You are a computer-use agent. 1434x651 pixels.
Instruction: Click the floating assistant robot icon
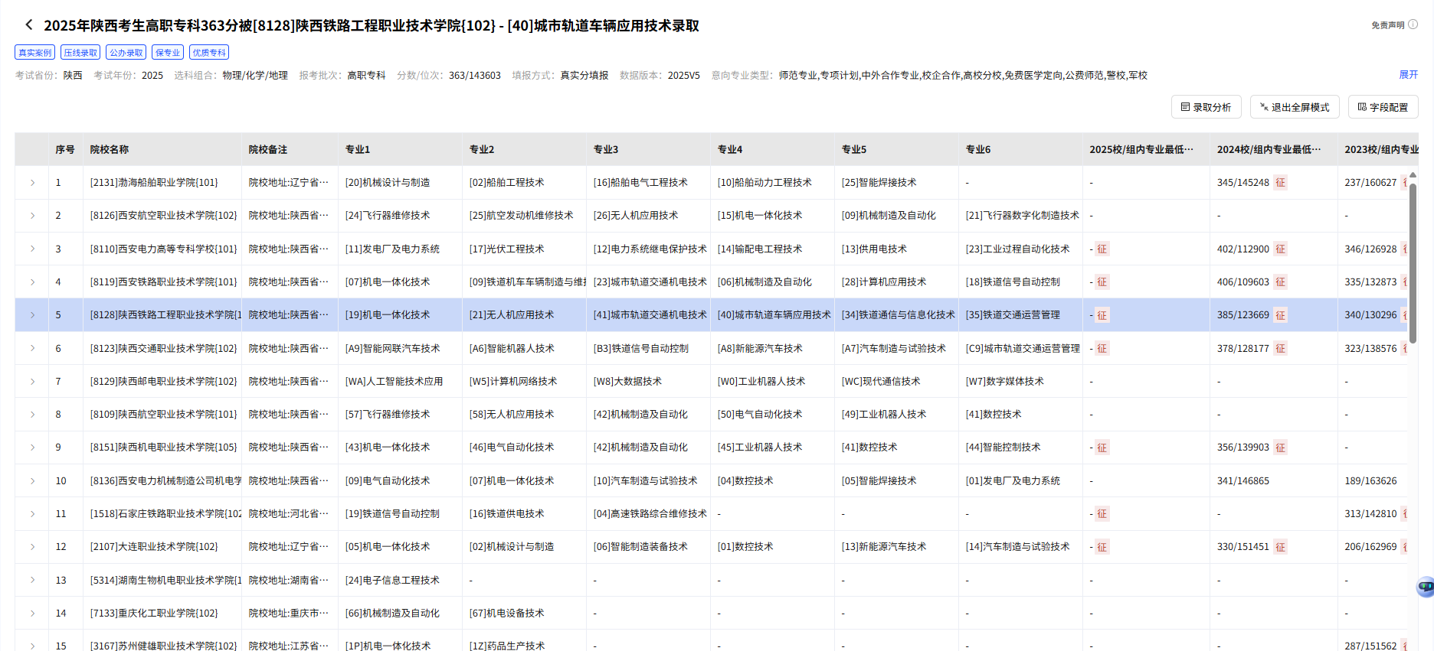point(1425,587)
